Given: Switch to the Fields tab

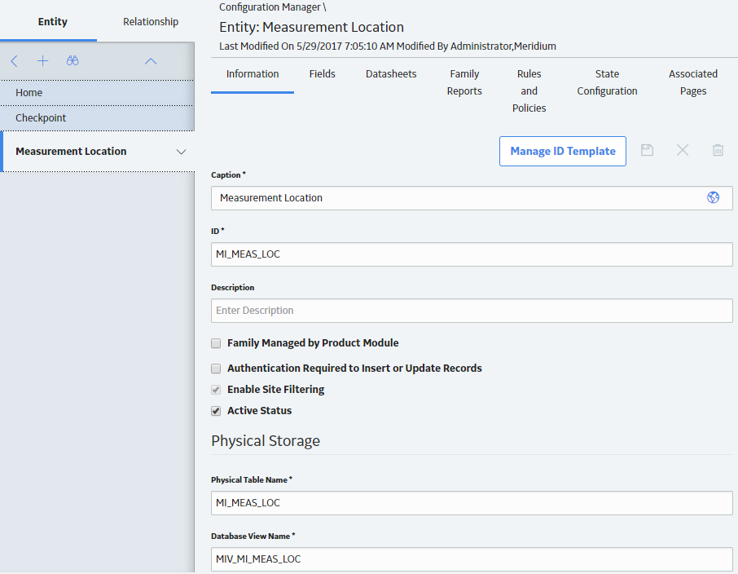Looking at the screenshot, I should click(323, 74).
